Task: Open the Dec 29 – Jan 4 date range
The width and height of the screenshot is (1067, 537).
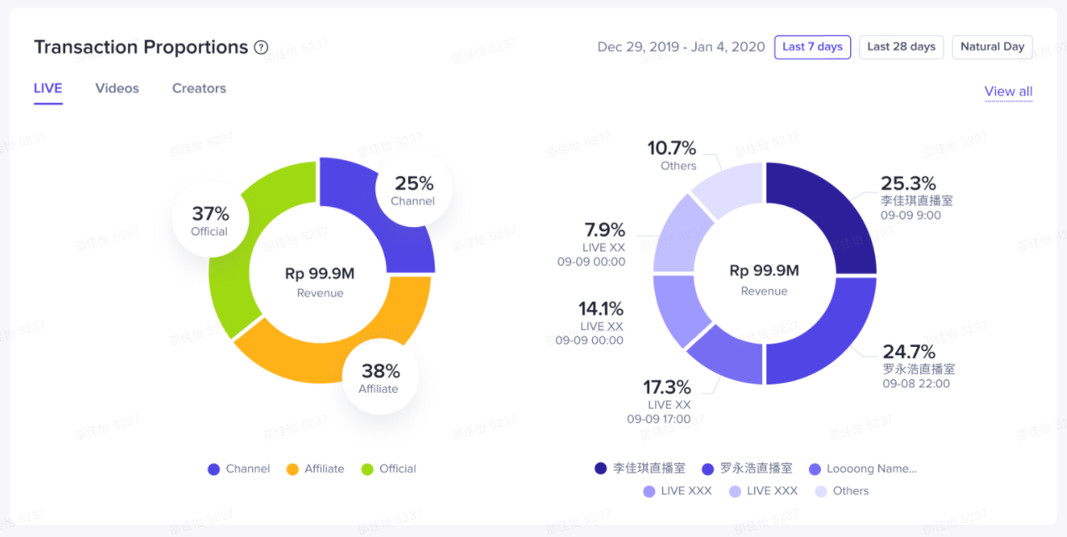Action: (x=681, y=47)
